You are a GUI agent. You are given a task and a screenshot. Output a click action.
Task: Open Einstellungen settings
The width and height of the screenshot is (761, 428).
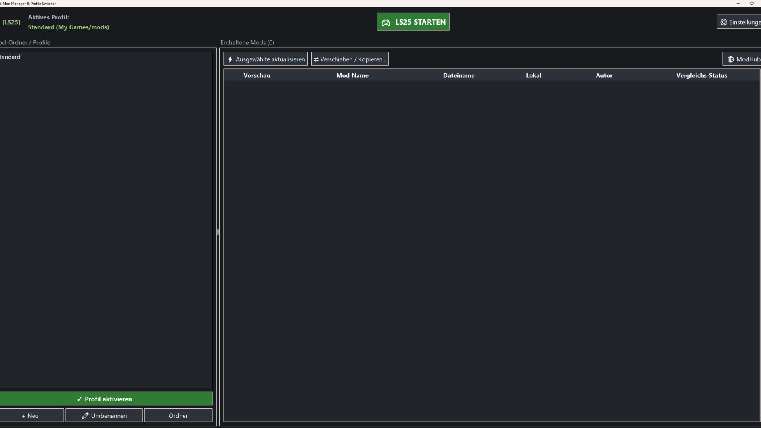739,22
